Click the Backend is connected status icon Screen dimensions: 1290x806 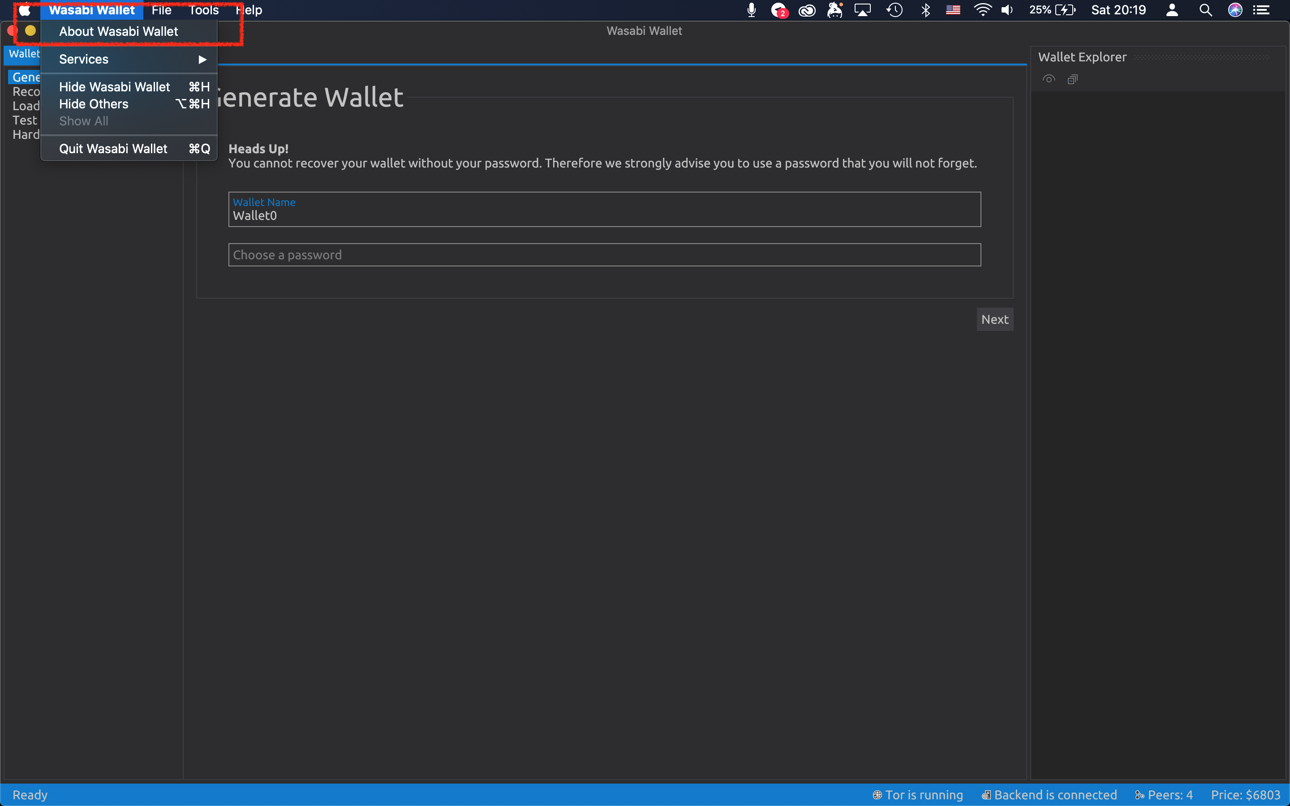pyautogui.click(x=986, y=795)
